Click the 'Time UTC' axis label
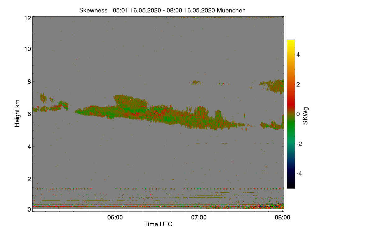 [158, 224]
